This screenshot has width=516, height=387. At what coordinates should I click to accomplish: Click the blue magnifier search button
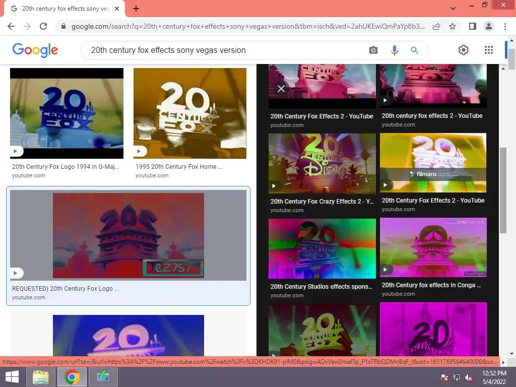pos(414,50)
